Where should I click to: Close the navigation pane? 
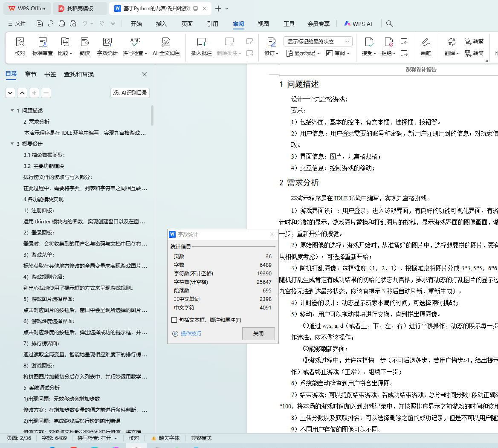[x=145, y=74]
